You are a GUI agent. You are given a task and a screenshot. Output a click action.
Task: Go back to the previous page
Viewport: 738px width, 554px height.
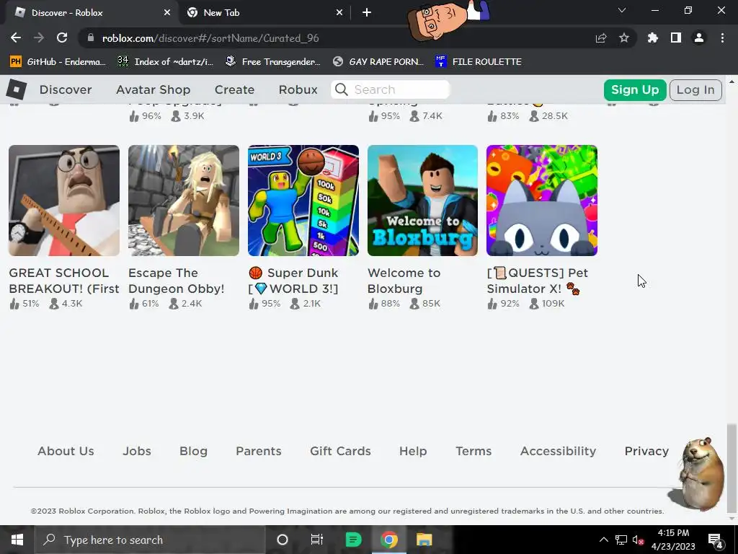click(x=16, y=38)
